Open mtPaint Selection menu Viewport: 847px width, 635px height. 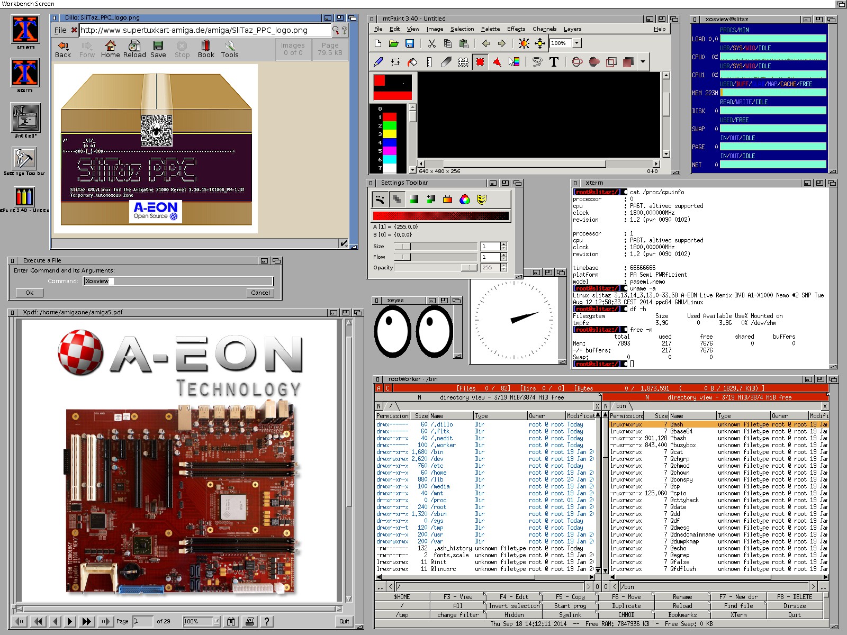pos(462,29)
